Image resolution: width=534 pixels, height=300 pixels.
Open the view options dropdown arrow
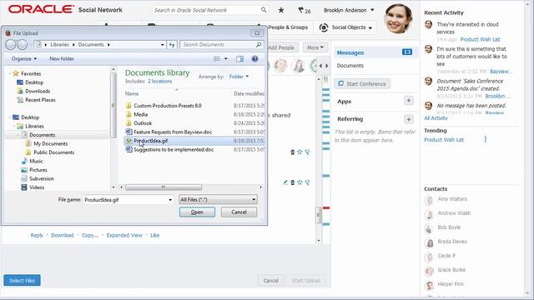(225, 59)
